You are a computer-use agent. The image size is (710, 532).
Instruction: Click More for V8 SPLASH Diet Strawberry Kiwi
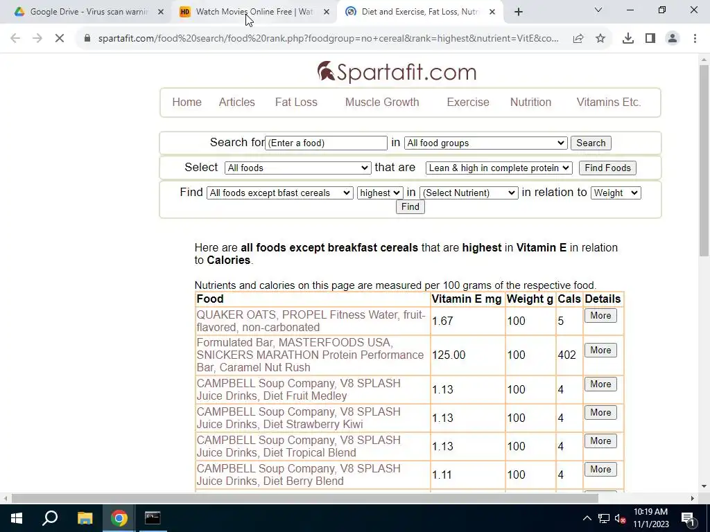(x=600, y=413)
